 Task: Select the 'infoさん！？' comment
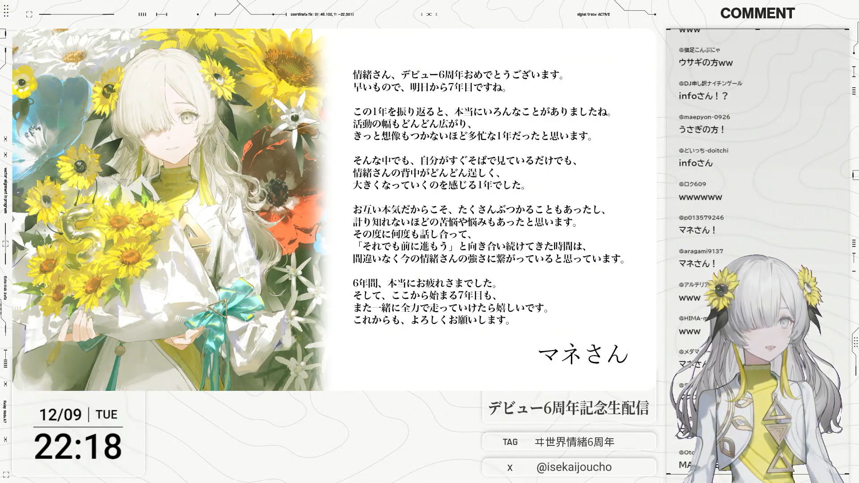pyautogui.click(x=703, y=96)
